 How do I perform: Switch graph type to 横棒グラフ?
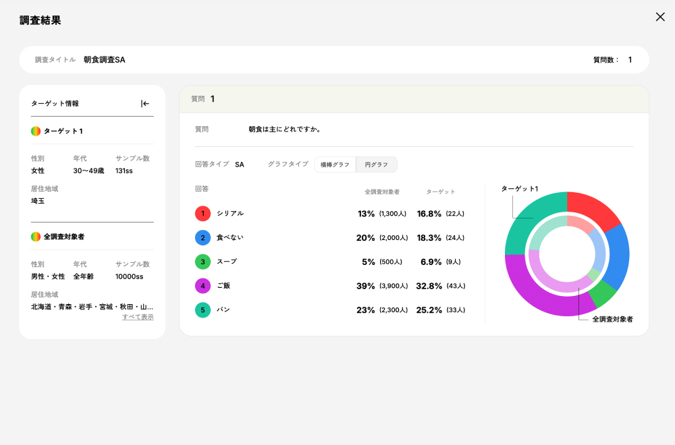(x=335, y=165)
